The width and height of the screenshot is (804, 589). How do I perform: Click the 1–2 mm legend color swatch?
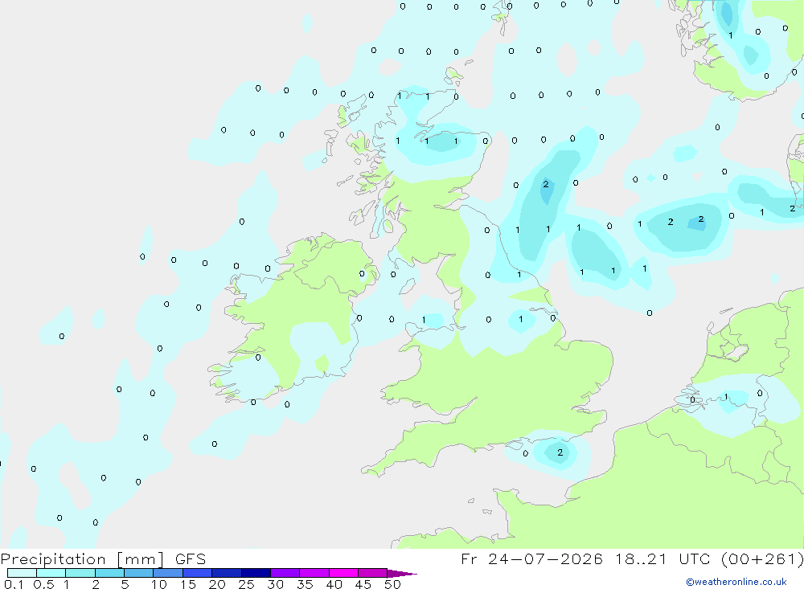(80, 573)
